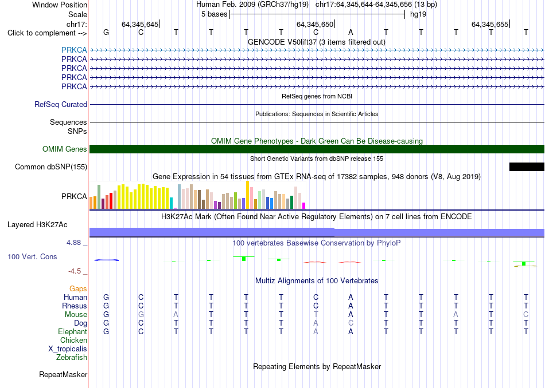Open 'Multiz Alignments of 100 Vertebrates' title
545x388 pixels.
coord(317,280)
